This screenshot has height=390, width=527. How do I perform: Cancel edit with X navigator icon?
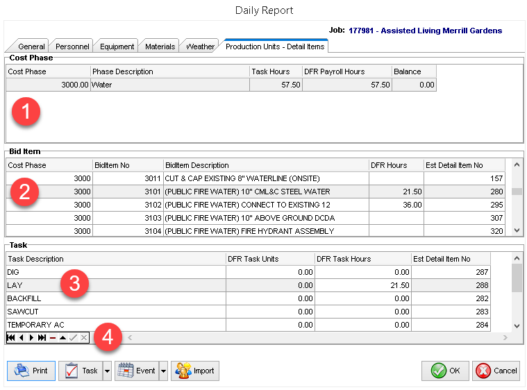(84, 337)
